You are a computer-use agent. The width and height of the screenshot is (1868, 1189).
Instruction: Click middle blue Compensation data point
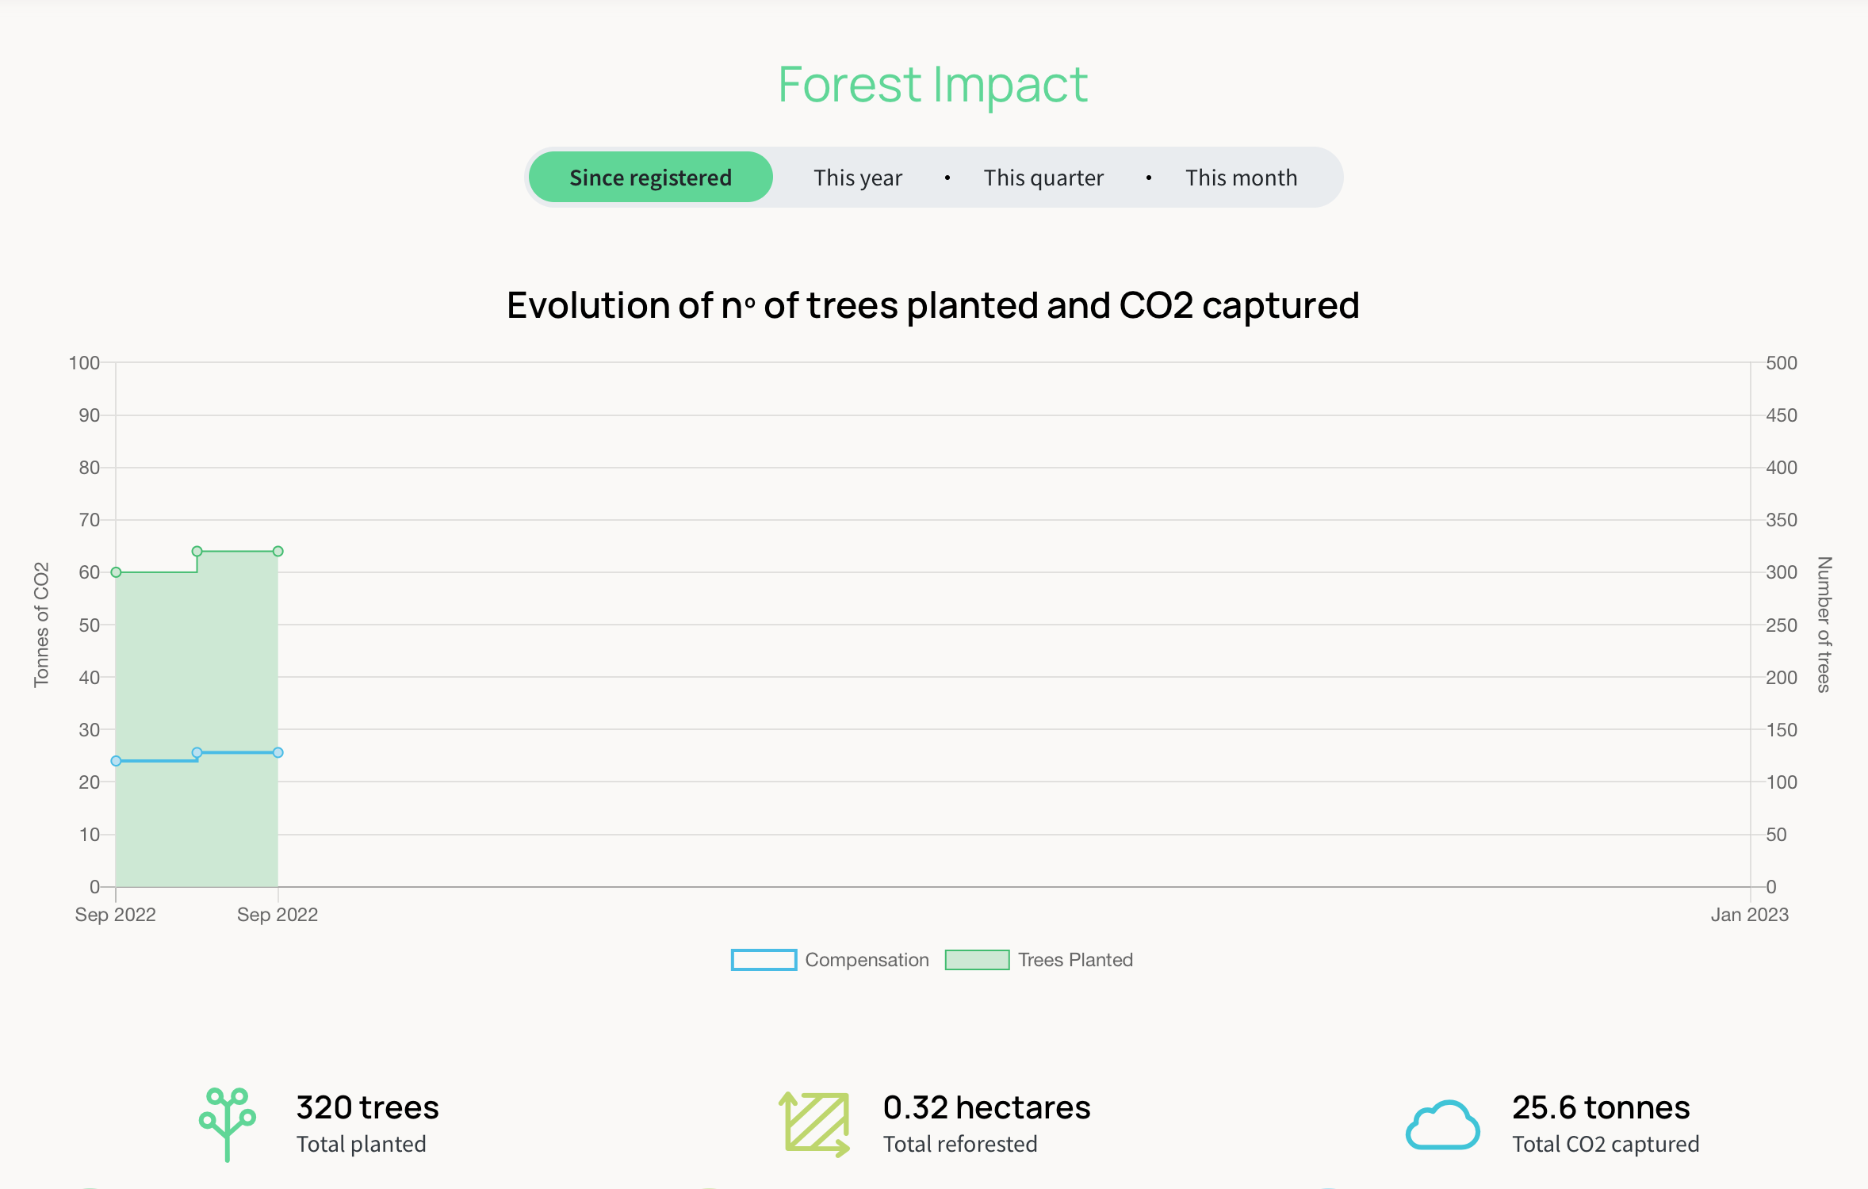pos(197,752)
